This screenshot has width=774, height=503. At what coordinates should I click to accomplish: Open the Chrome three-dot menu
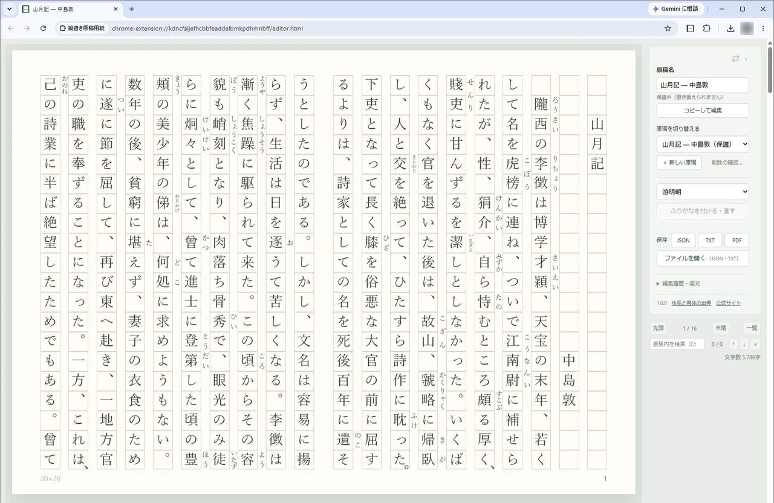coord(763,28)
